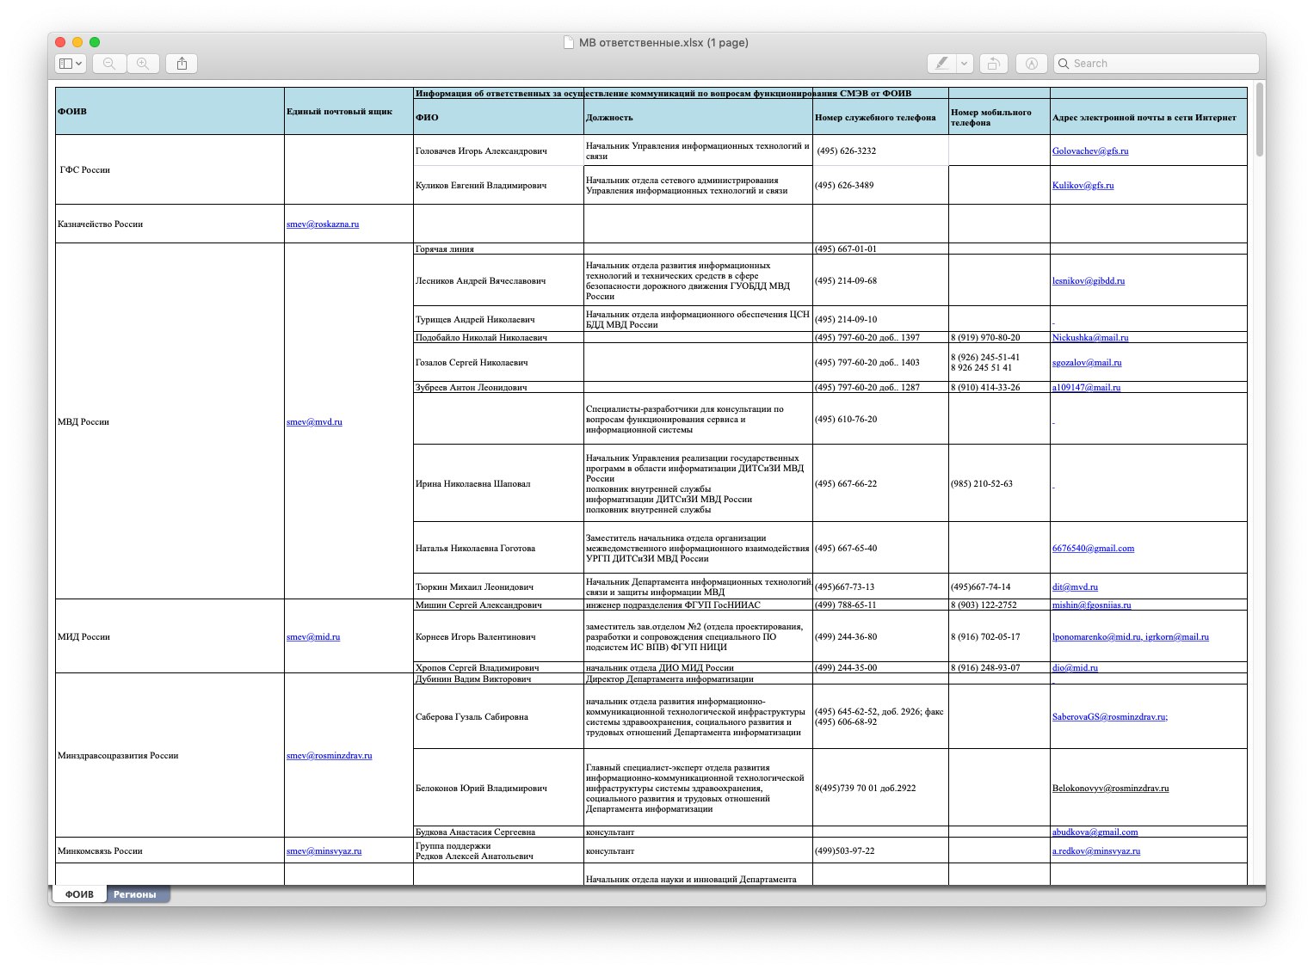Open the Share button in toolbar

point(182,64)
